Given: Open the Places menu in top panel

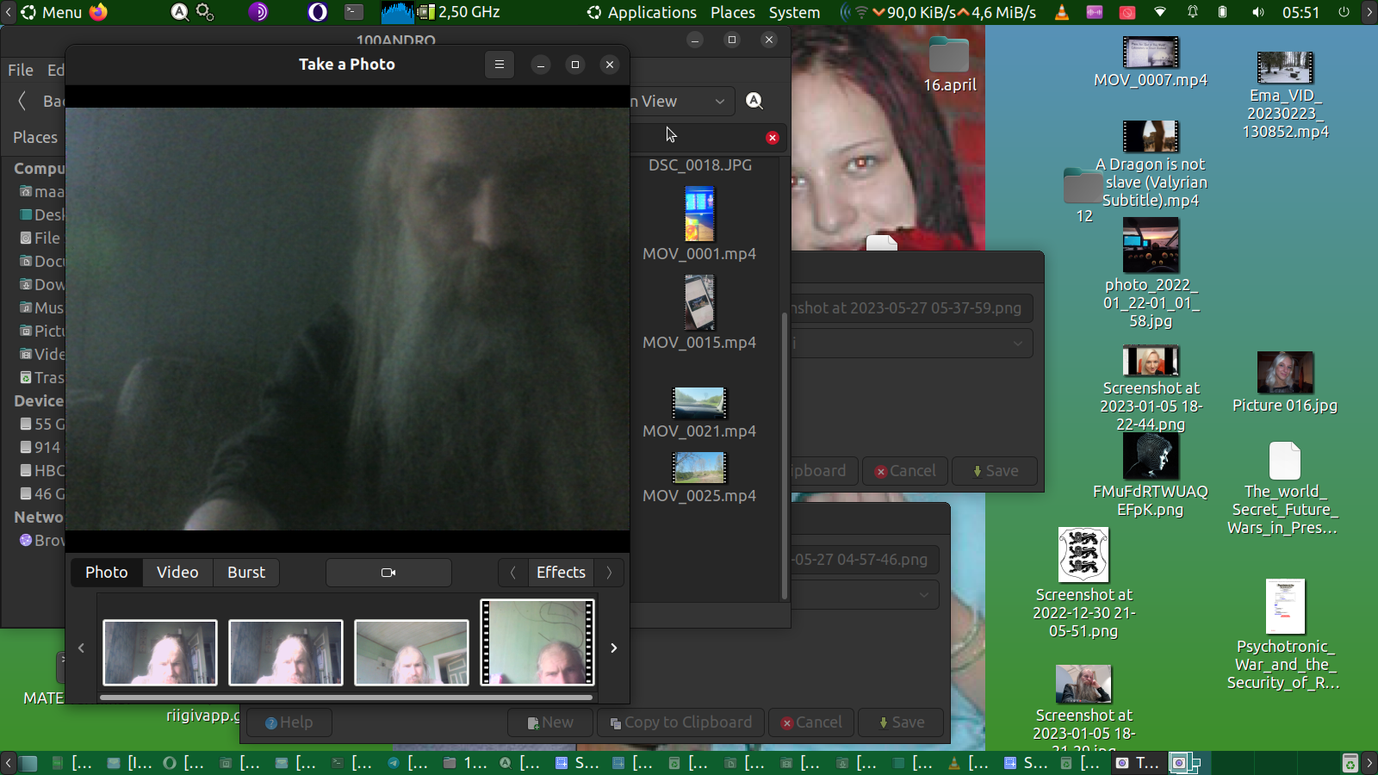Looking at the screenshot, I should pos(732,12).
